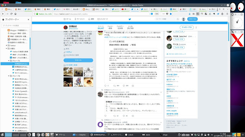Click the zoom level 90% indicator
The image size is (245, 137).
point(157,14)
